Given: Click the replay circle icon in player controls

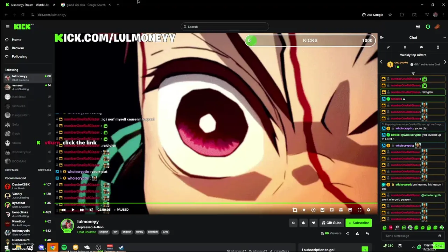Looking at the screenshot, I should coord(313,210).
